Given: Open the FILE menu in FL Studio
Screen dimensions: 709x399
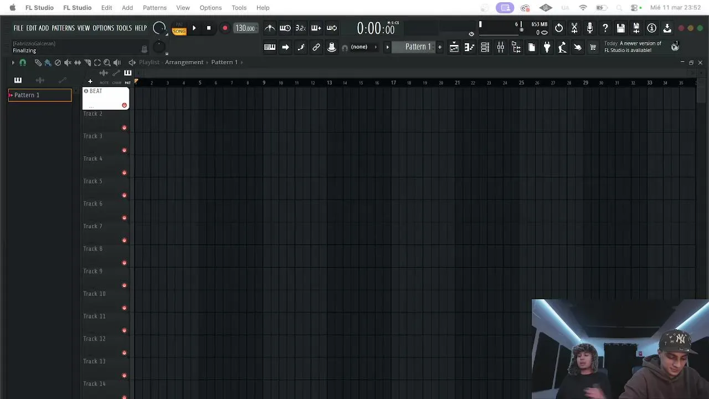Looking at the screenshot, I should [18, 28].
